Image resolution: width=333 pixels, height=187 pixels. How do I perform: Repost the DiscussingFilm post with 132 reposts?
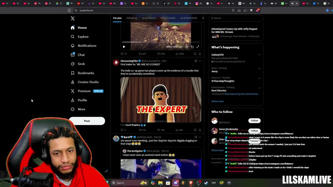(142, 130)
